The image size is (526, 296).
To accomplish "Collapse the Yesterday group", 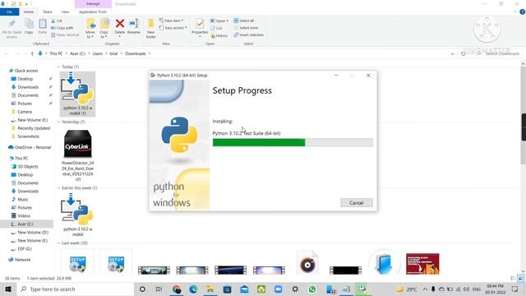I will point(58,122).
